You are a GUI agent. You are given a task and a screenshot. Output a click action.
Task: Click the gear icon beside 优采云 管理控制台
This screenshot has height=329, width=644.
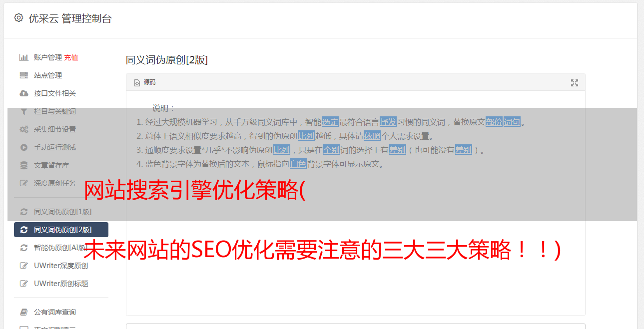(x=18, y=18)
